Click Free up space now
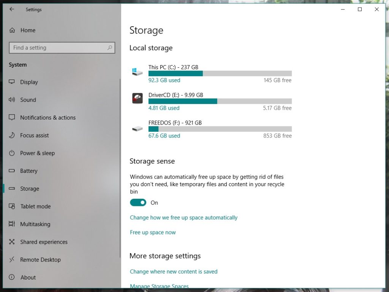This screenshot has height=292, width=389. (x=153, y=232)
